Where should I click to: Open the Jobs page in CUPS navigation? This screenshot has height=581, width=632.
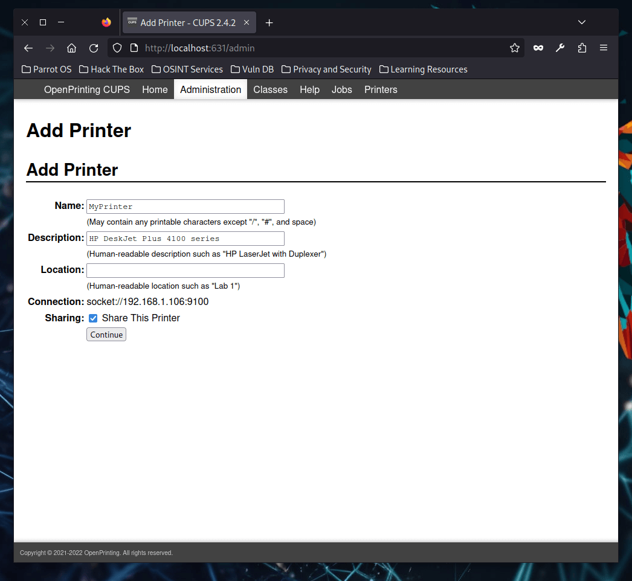[x=341, y=89]
